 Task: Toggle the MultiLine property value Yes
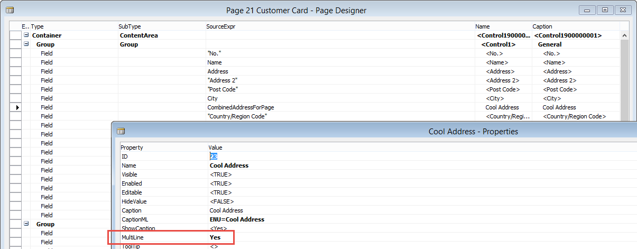(215, 238)
